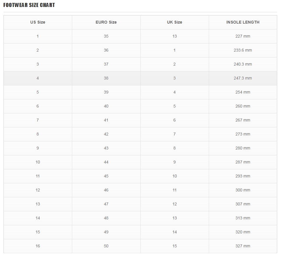Select the highlighted 247.3 mm cell
This screenshot has height=257, width=281.
tap(243, 78)
